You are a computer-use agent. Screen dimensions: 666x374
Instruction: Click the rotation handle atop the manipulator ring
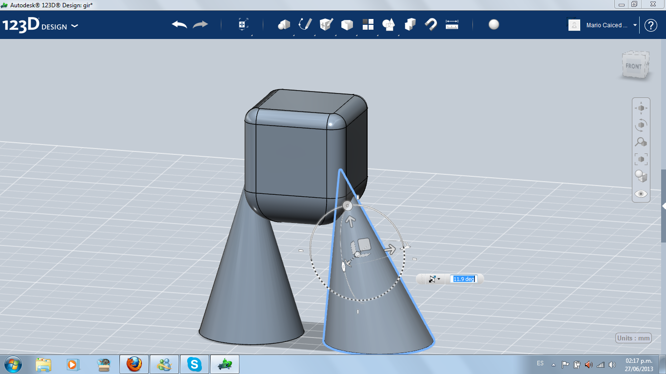[x=347, y=206]
